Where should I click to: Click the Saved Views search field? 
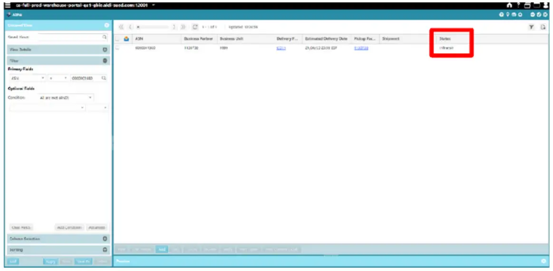(x=70, y=37)
